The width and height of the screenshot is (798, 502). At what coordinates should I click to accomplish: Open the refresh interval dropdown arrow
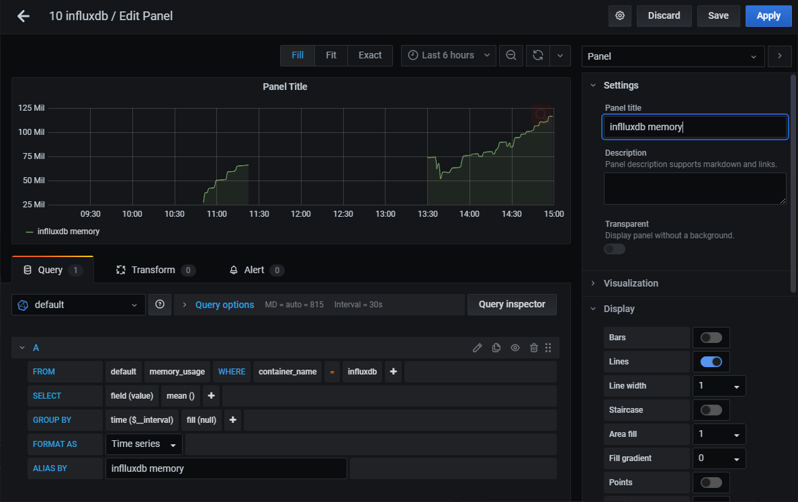pos(560,56)
